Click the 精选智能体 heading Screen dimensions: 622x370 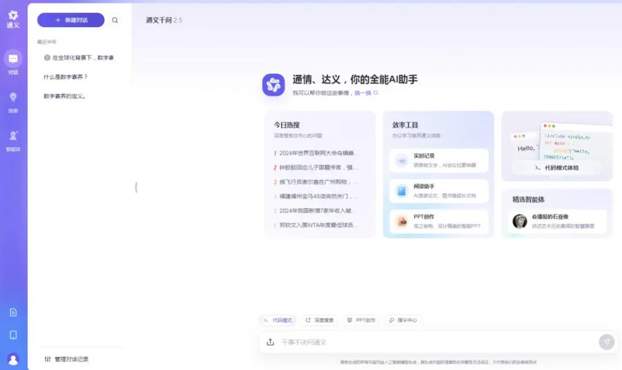click(x=528, y=199)
